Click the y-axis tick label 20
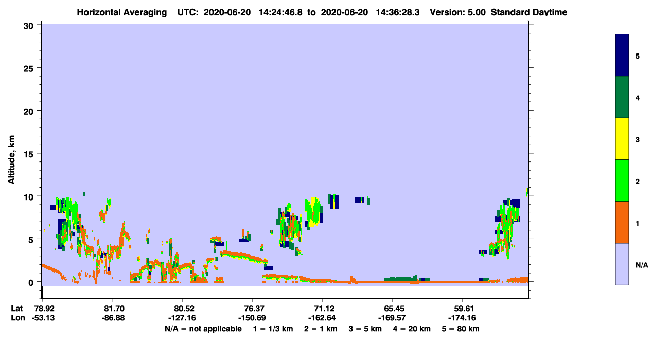 (30, 111)
